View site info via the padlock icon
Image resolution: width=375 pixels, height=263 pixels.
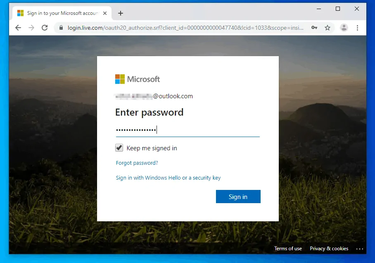coord(62,28)
